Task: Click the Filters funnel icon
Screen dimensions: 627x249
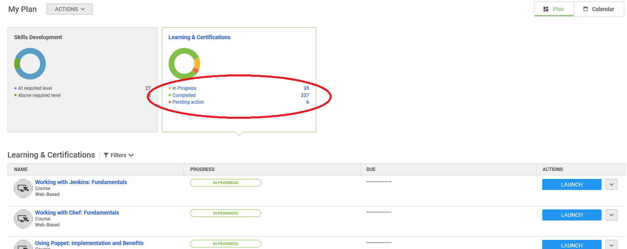Action: (x=106, y=155)
